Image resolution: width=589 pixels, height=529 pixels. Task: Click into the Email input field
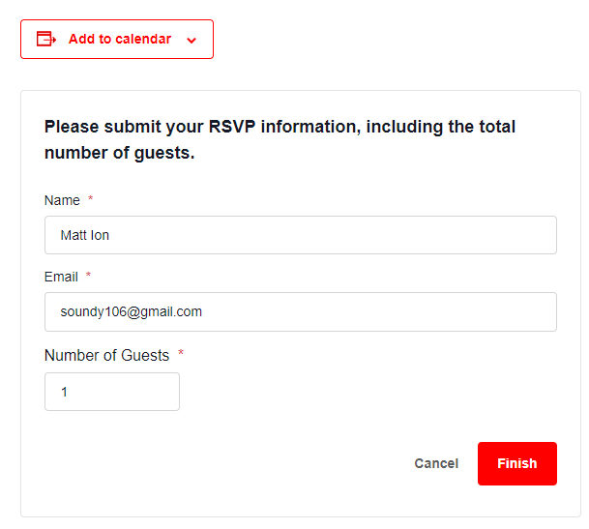click(x=300, y=311)
